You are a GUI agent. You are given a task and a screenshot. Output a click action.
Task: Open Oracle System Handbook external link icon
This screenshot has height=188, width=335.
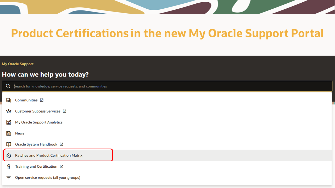62,144
